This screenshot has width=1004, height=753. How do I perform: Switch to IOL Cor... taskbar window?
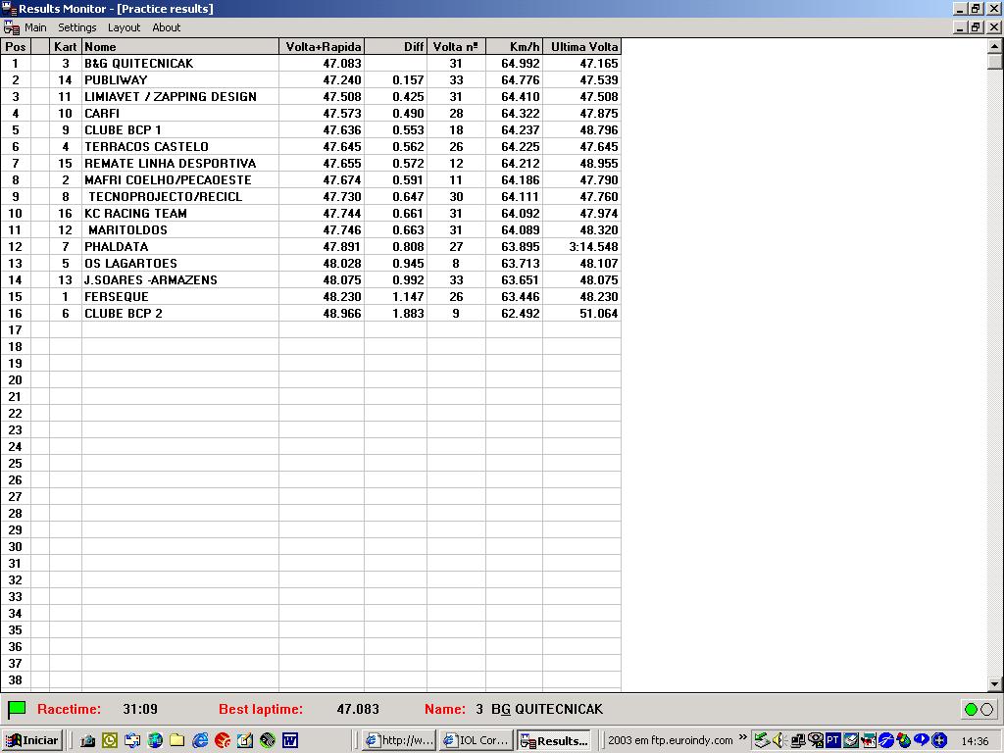pos(476,740)
